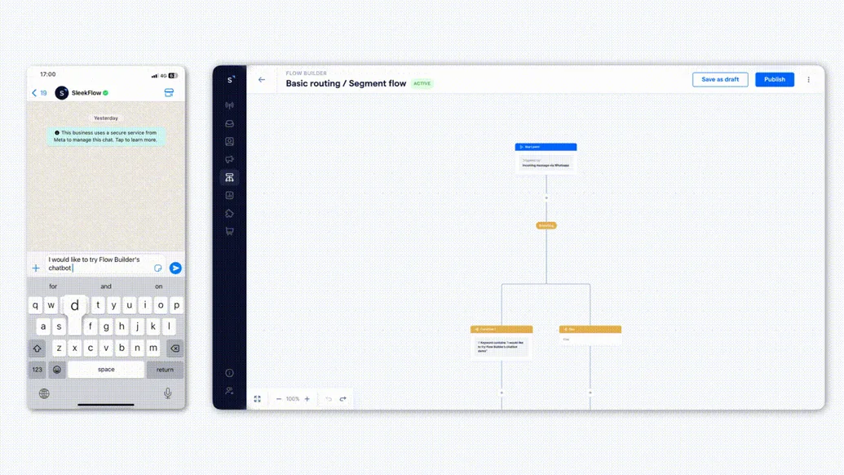Image resolution: width=844 pixels, height=475 pixels.
Task: Publish the flow
Action: (775, 80)
